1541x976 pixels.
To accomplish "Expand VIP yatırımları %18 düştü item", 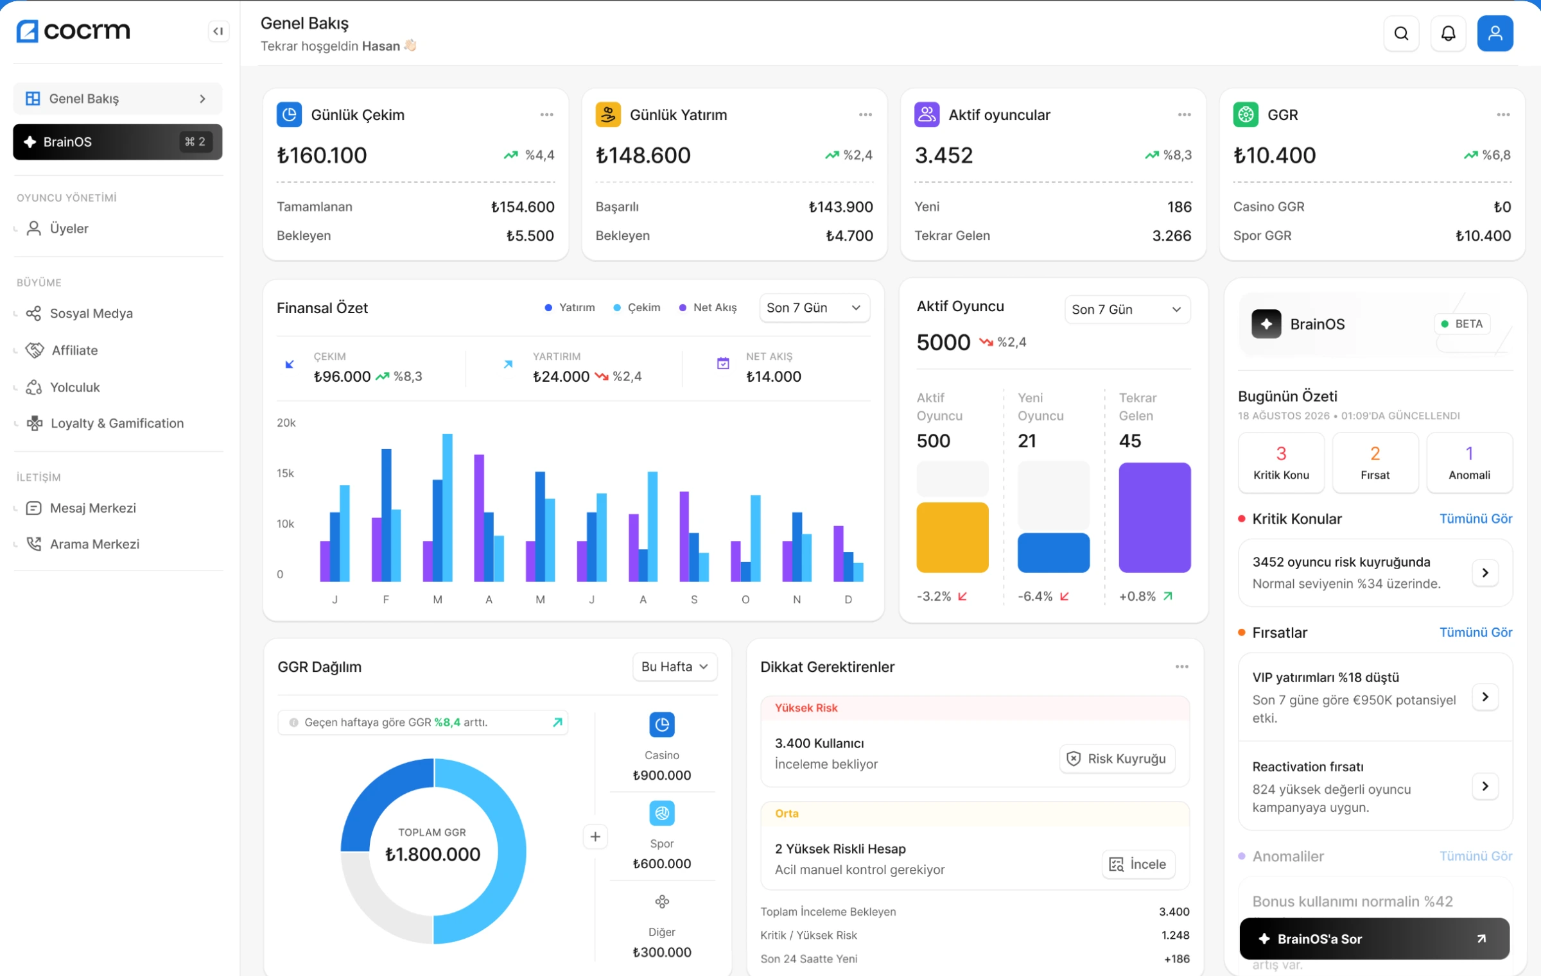I will click(x=1485, y=697).
